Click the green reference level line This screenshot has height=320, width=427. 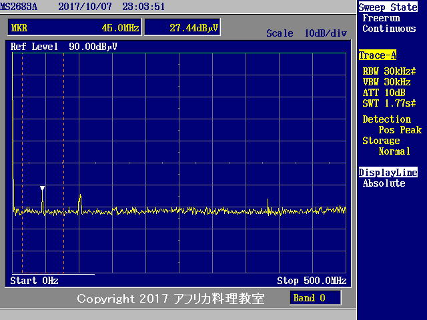click(x=179, y=53)
